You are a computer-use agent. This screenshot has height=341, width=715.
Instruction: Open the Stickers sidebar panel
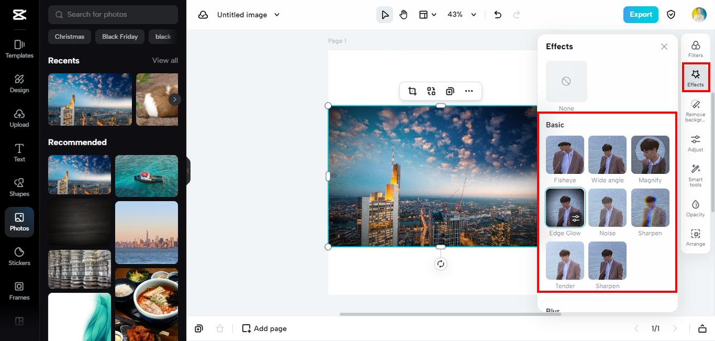[20, 257]
